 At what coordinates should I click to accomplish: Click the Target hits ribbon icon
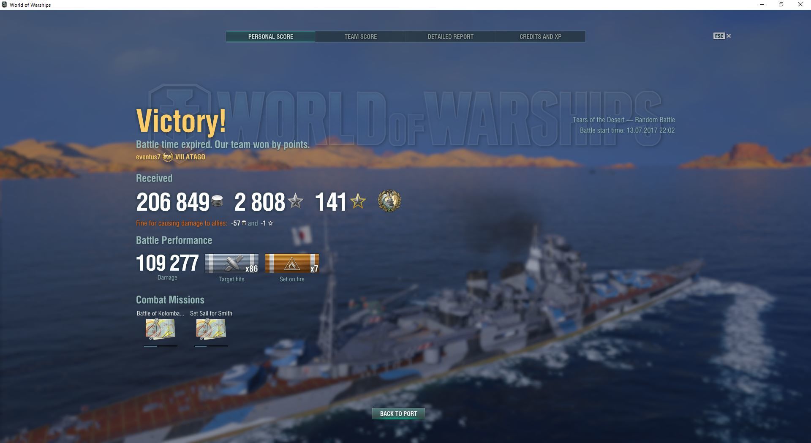231,264
